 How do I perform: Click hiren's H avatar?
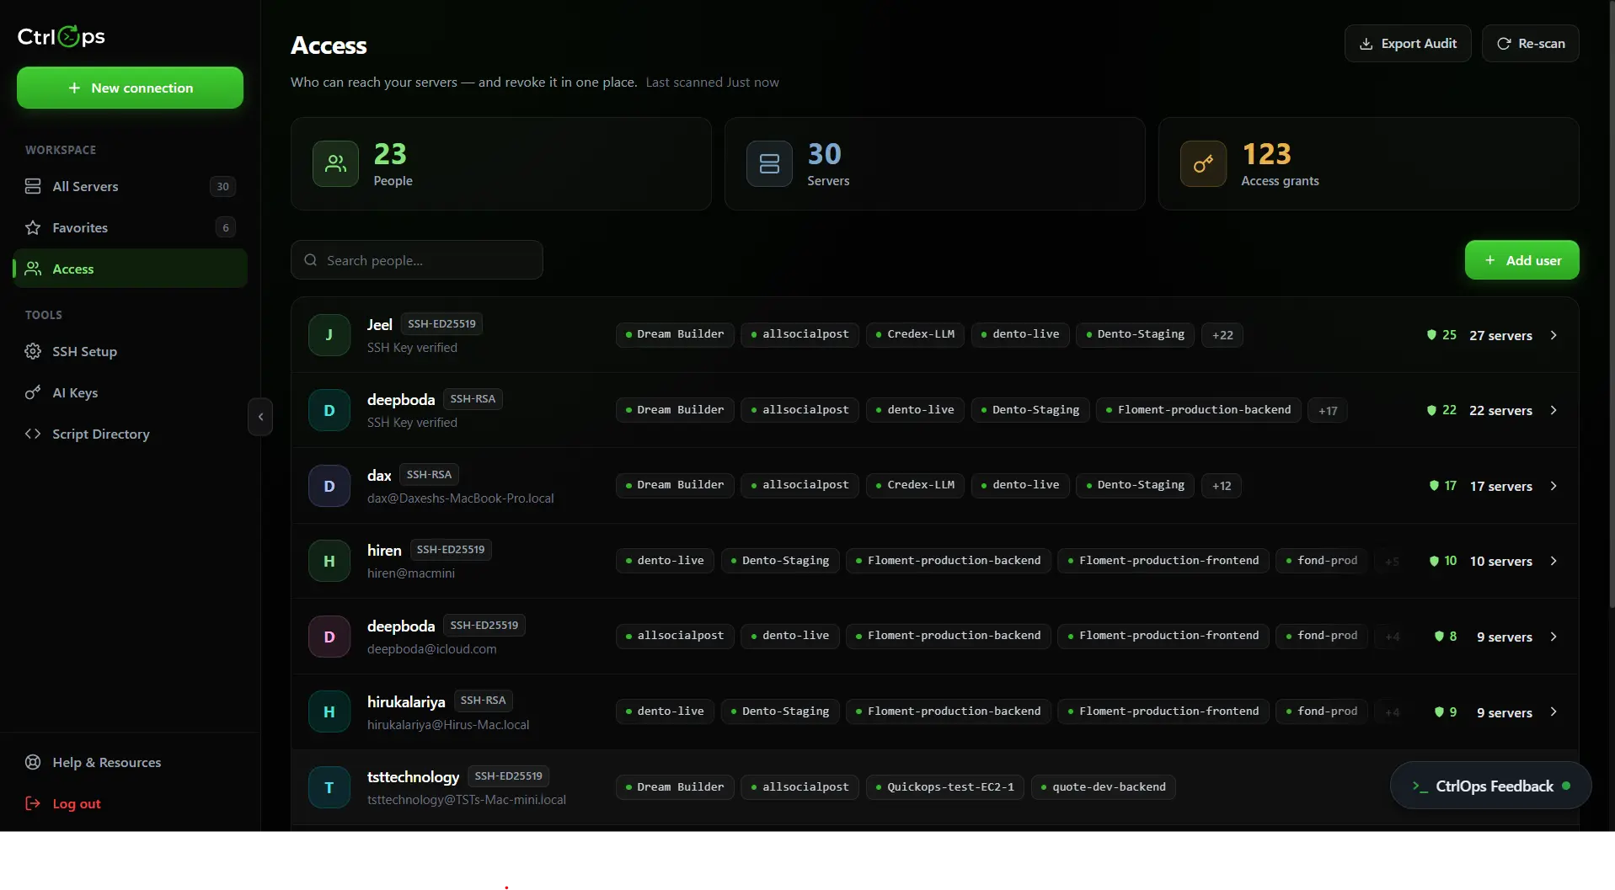[329, 561]
